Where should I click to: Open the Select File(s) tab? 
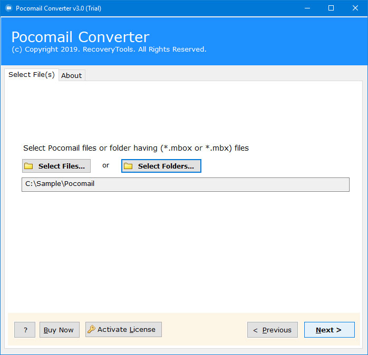(x=32, y=75)
